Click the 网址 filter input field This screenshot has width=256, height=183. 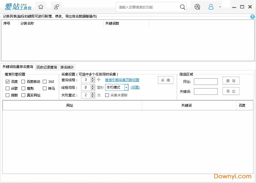pyautogui.click(x=206, y=82)
